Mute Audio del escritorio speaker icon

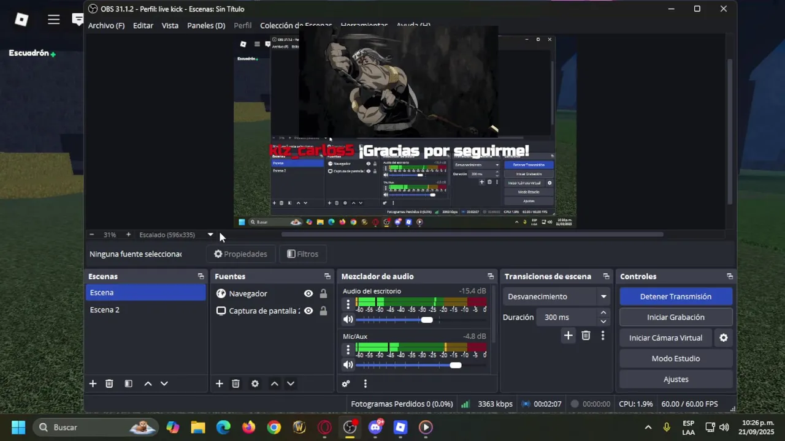pos(348,320)
